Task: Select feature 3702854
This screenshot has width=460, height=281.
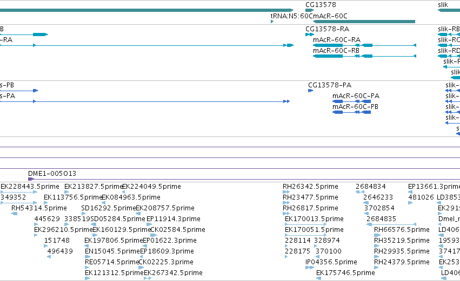Action: click(x=379, y=208)
